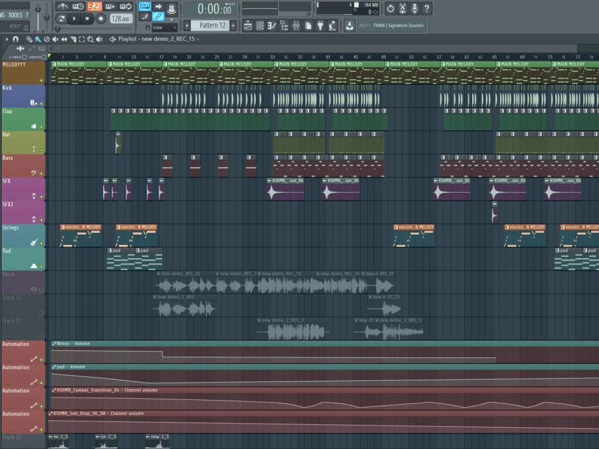
Task: Toggle the 3.2.1 countdown before recording
Action: pyautogui.click(x=94, y=7)
